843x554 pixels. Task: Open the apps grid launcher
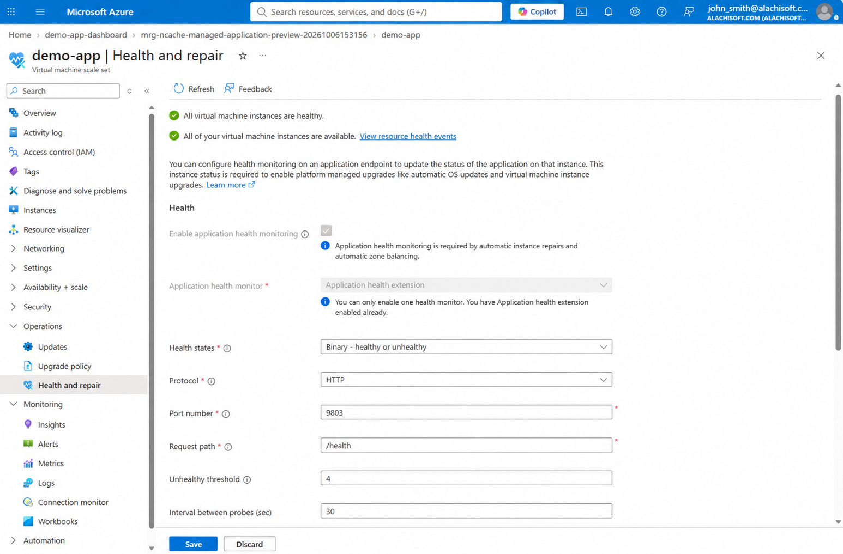point(11,11)
